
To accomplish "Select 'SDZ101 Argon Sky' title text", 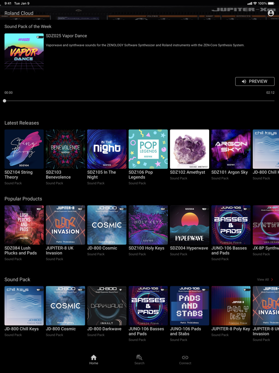I will 229,172.
